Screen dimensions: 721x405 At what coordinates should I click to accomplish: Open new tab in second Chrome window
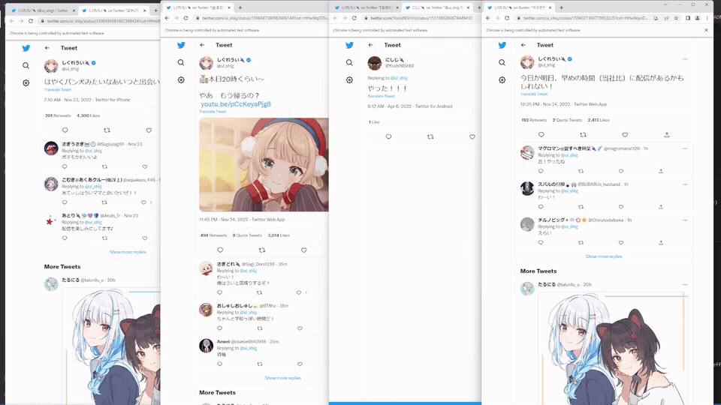240,7
